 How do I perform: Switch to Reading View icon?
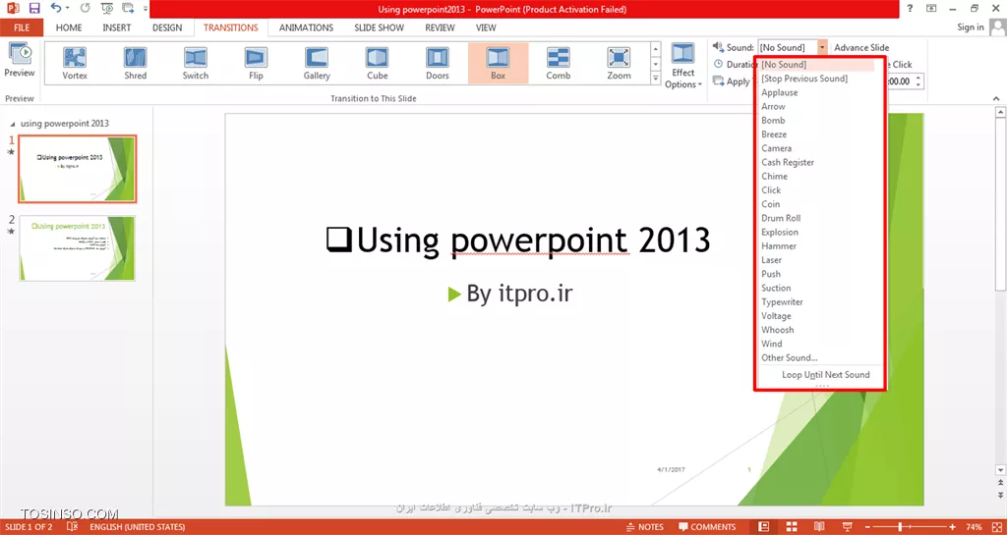point(819,527)
